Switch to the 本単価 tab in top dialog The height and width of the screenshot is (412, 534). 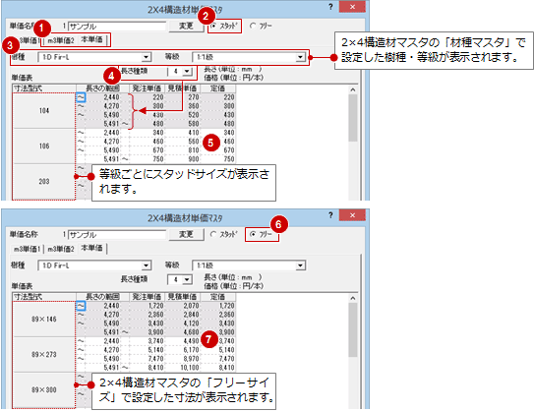tap(91, 39)
